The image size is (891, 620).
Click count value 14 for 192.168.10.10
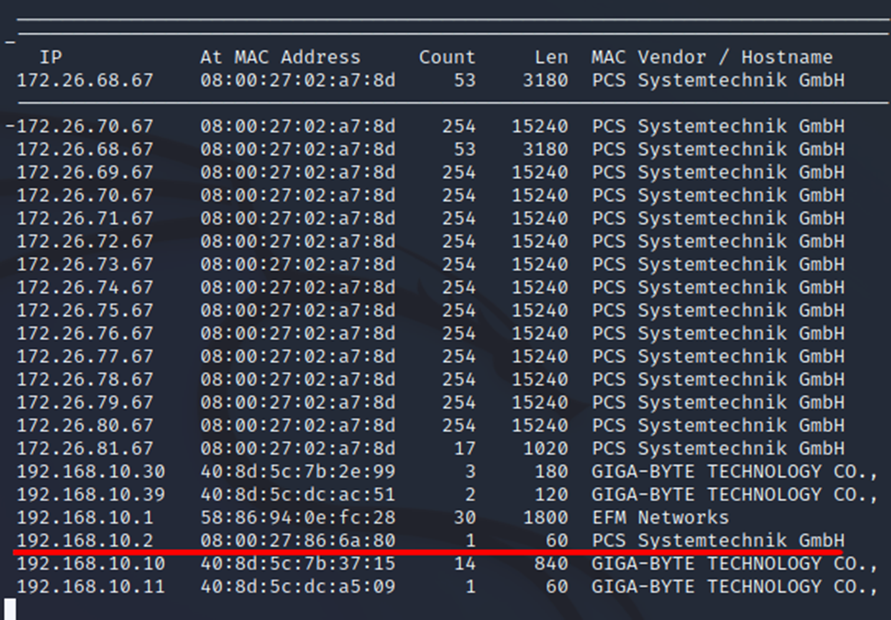click(464, 564)
